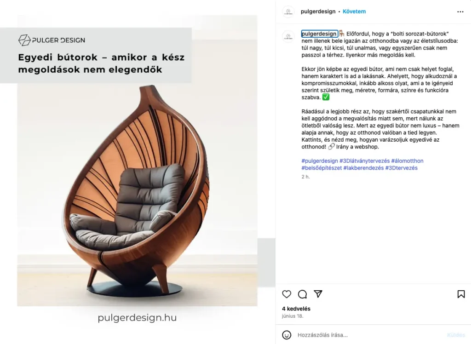471x344 pixels.
Task: Open the #álomotthon hashtag
Action: pyautogui.click(x=408, y=161)
